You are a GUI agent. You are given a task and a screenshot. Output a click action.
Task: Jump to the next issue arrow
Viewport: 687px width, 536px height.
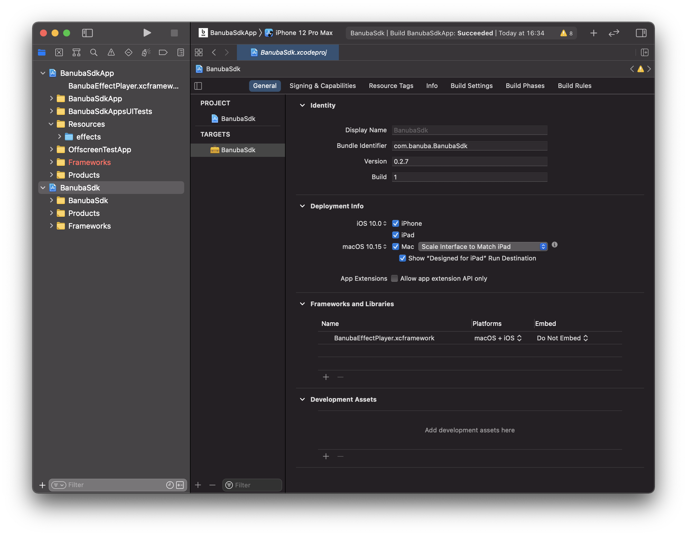tap(649, 69)
